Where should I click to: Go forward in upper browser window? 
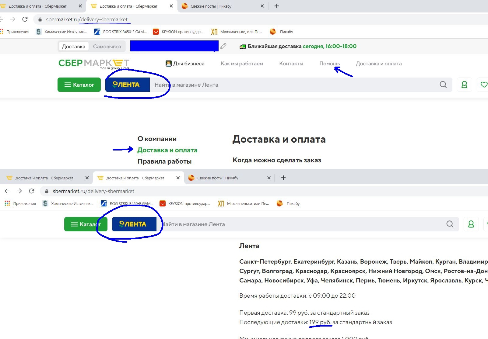[12, 19]
